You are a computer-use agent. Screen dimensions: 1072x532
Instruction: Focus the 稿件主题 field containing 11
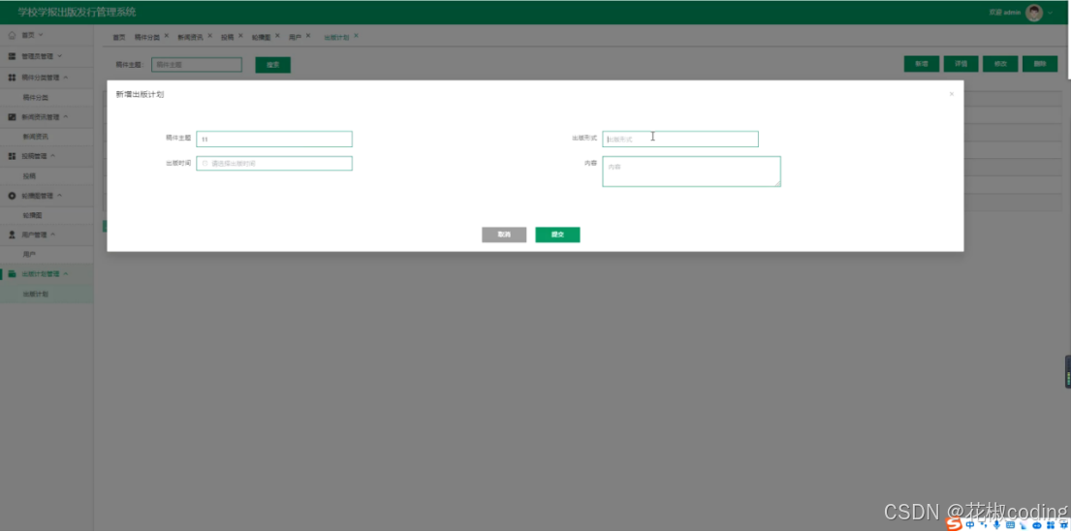coord(274,139)
